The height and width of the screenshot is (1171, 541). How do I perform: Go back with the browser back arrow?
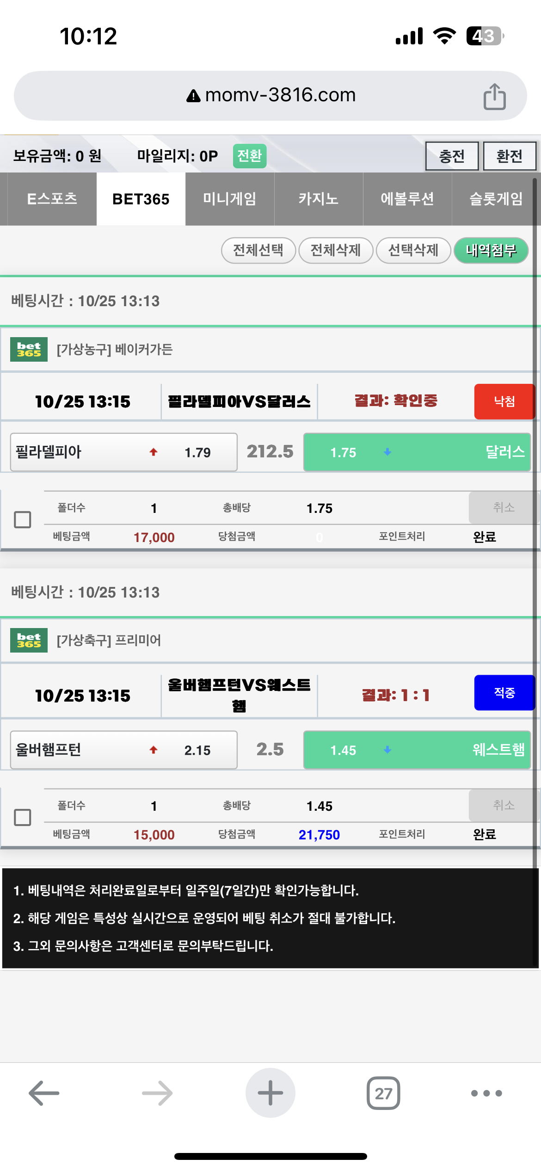(44, 1093)
